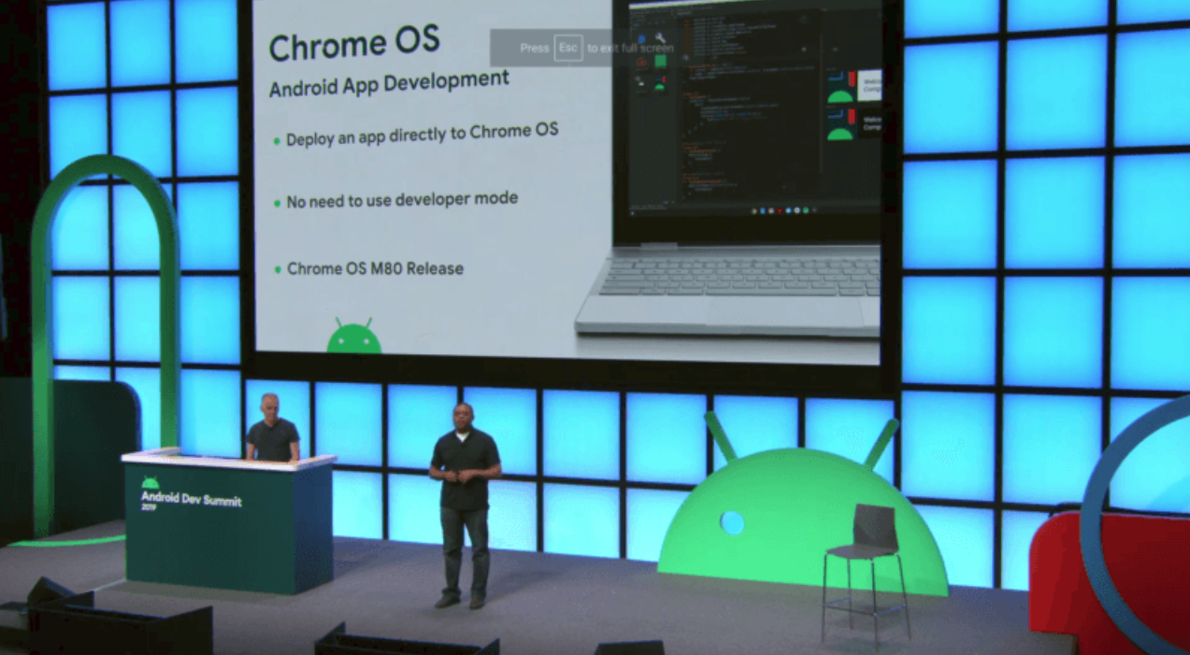
Task: Click the blue circle icon on the laptop screen
Action: pyautogui.click(x=642, y=40)
